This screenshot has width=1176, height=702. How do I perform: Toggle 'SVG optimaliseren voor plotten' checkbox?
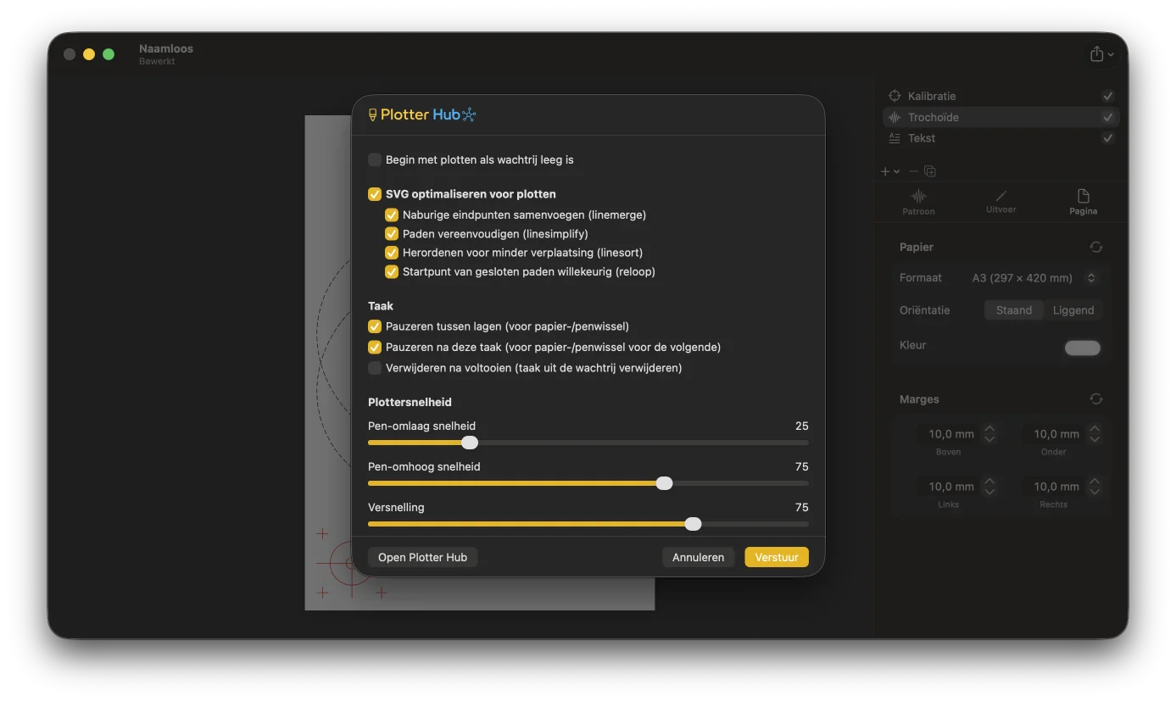(375, 194)
